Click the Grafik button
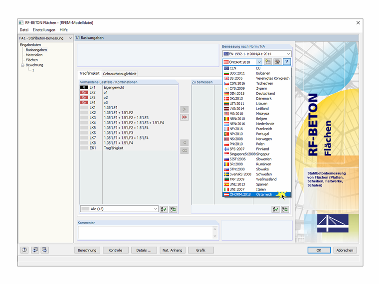 click(x=200, y=250)
